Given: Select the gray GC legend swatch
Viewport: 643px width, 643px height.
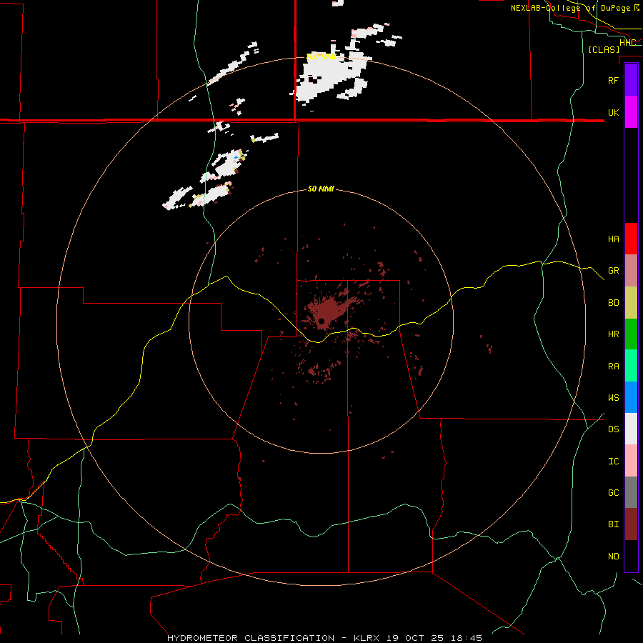Looking at the screenshot, I should 631,492.
